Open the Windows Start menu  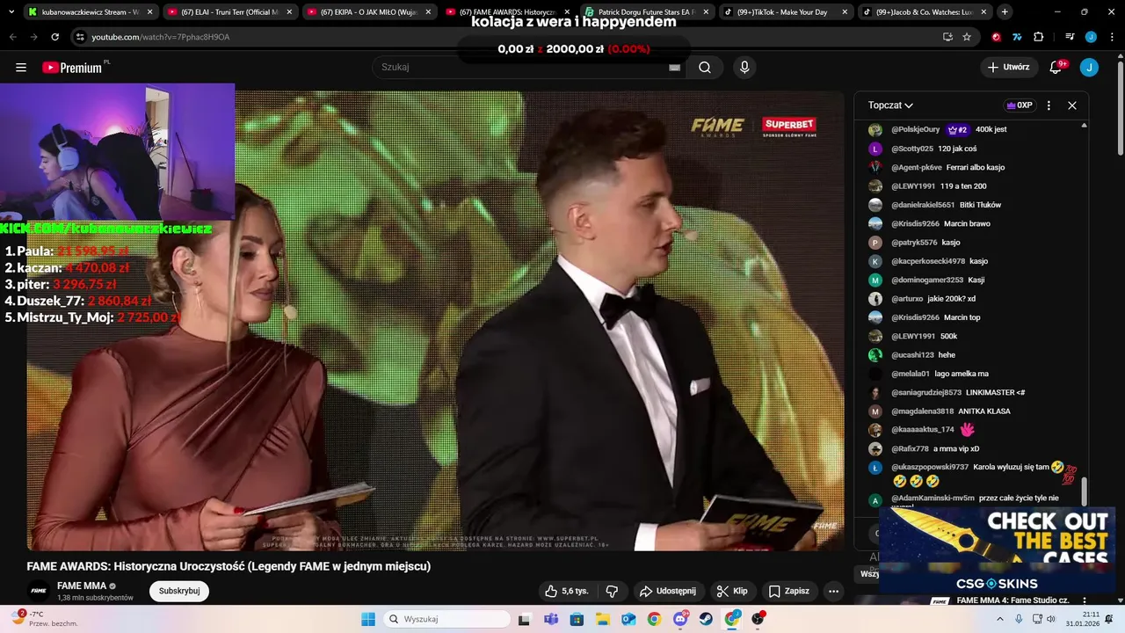pos(368,619)
